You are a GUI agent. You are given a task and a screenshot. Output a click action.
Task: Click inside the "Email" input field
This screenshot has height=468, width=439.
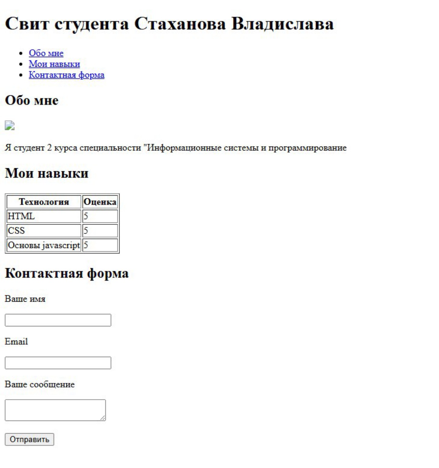(58, 363)
